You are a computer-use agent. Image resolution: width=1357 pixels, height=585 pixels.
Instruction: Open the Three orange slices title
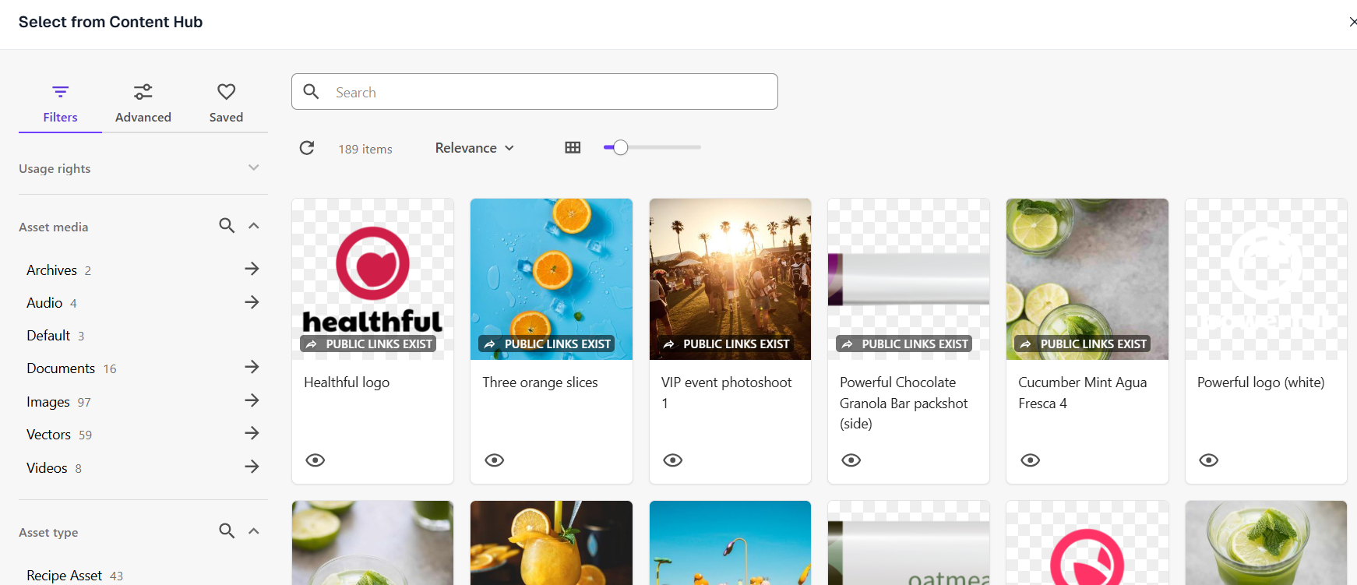click(540, 382)
